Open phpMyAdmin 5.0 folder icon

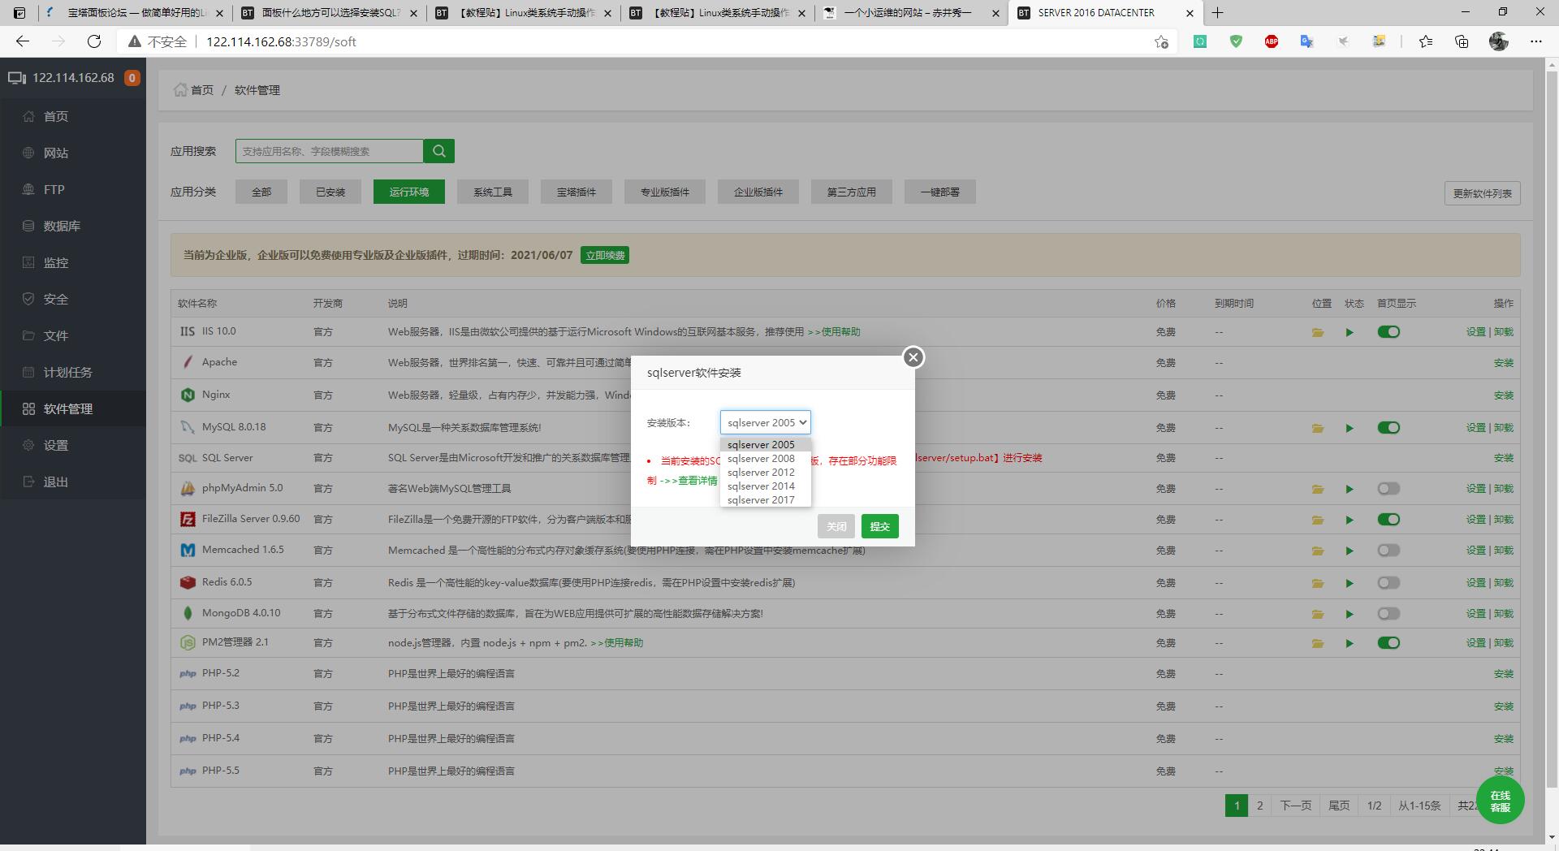tap(1318, 489)
